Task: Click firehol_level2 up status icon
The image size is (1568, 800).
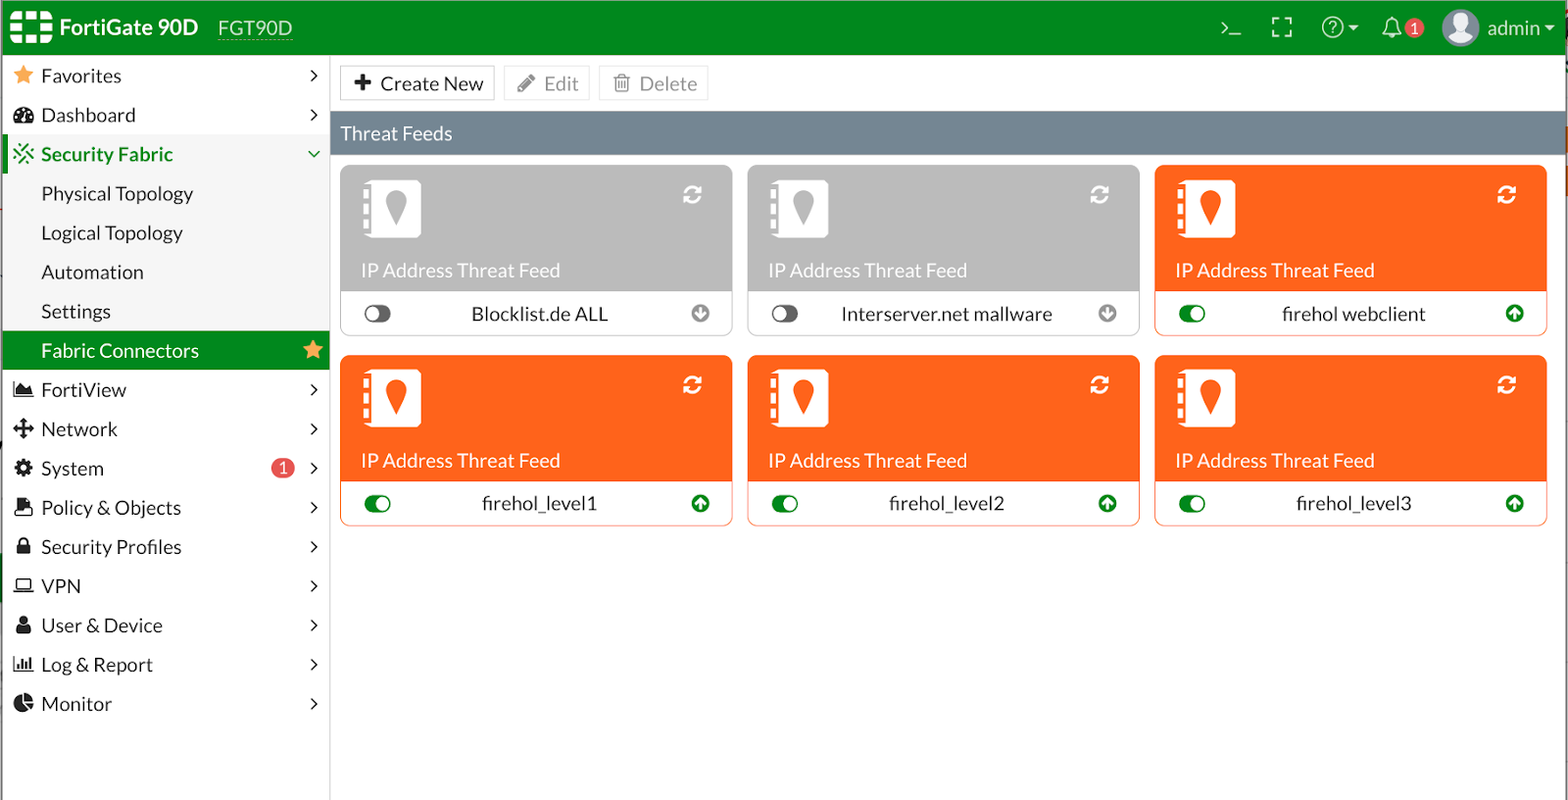Action: pyautogui.click(x=1107, y=504)
